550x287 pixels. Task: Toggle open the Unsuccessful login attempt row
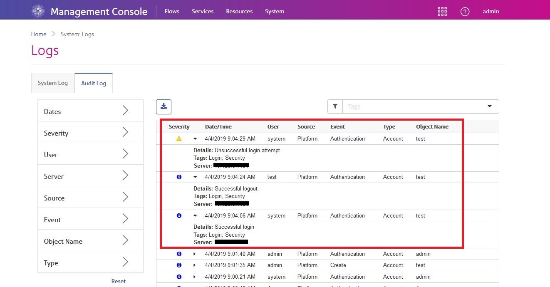pyautogui.click(x=194, y=139)
